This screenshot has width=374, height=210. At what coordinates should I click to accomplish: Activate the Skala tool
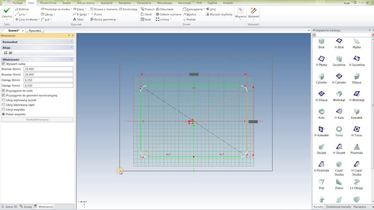146,20
